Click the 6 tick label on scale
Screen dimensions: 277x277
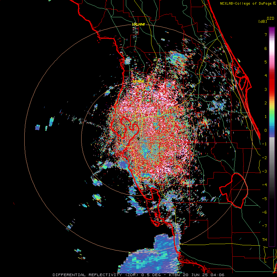[x=266, y=48]
